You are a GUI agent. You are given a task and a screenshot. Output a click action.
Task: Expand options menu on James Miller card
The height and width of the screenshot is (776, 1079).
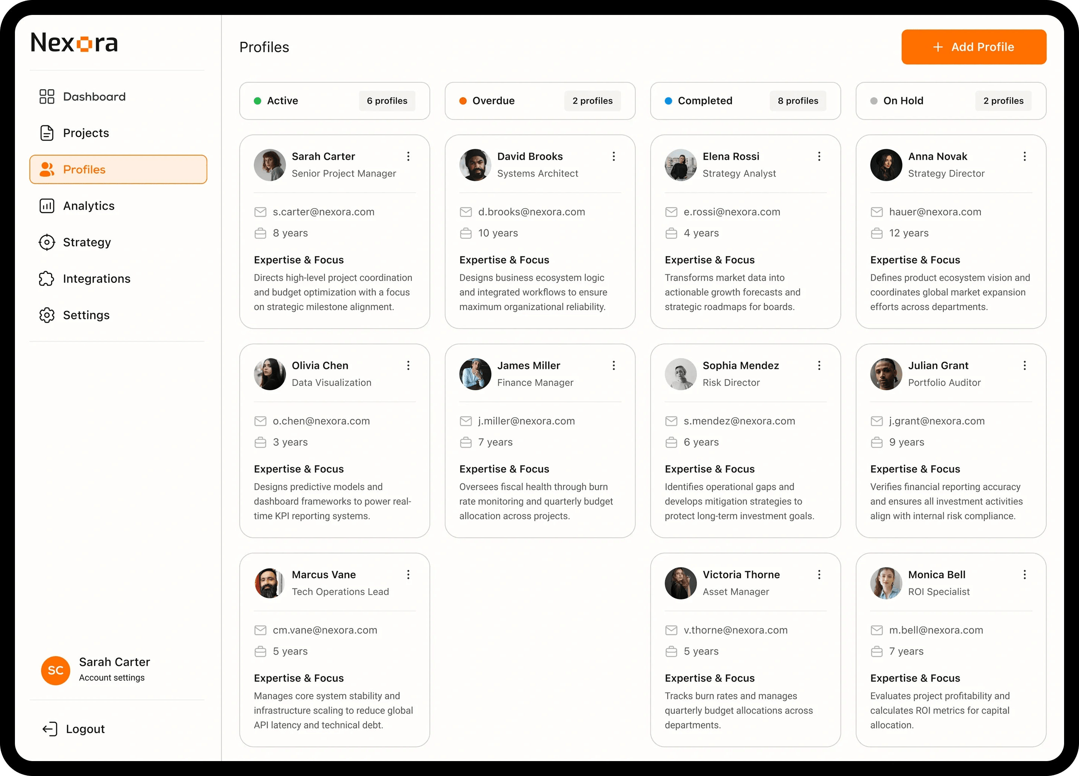tap(614, 365)
